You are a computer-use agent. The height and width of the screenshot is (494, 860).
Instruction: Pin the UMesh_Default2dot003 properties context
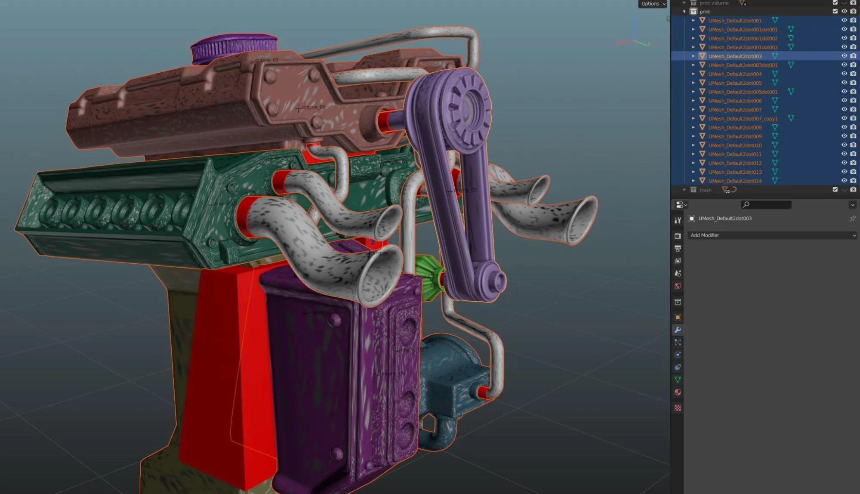(852, 219)
